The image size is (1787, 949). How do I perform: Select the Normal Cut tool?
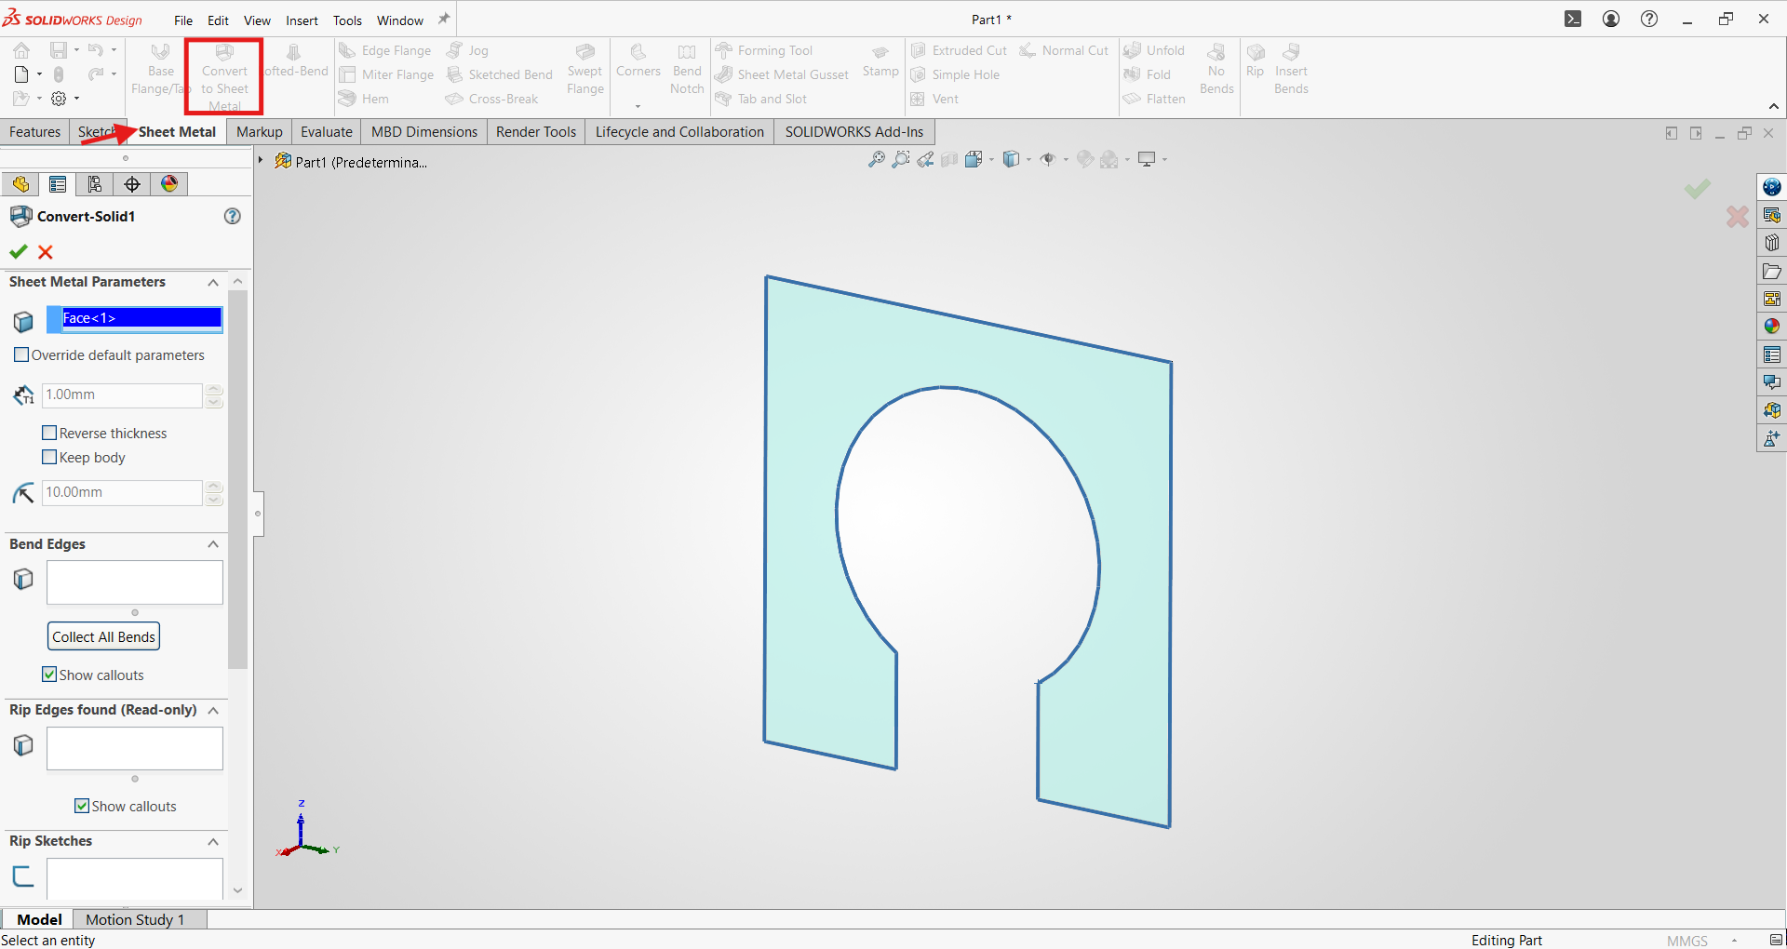click(x=1064, y=50)
